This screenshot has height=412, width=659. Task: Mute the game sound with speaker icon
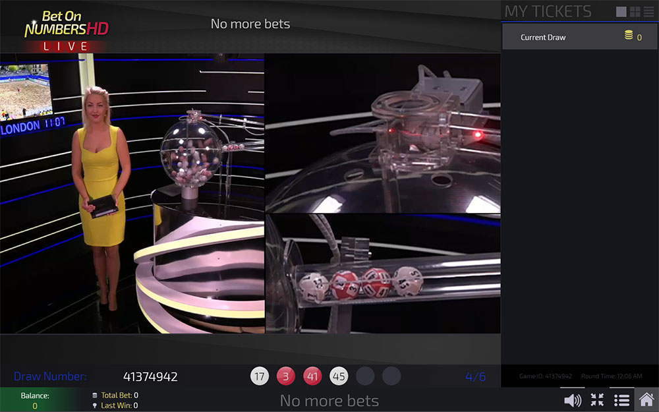point(573,400)
